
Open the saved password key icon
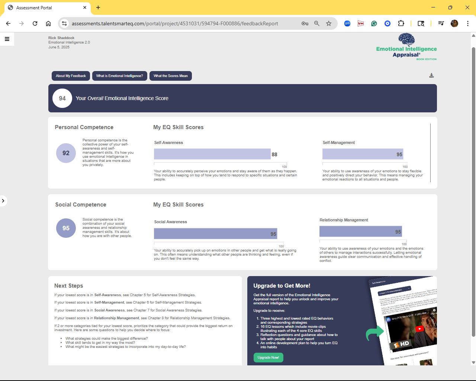305,23
